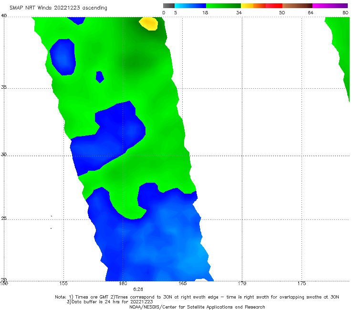The width and height of the screenshot is (353, 310).
Task: Click the color bar label '34'
Action: (239, 13)
